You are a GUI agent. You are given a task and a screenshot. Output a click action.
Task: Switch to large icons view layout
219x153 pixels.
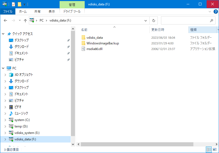point(215,150)
